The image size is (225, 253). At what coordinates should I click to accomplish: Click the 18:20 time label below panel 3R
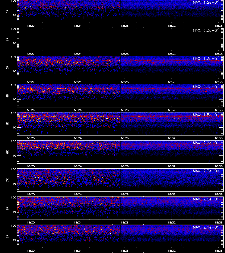pyautogui.click(x=31, y=82)
